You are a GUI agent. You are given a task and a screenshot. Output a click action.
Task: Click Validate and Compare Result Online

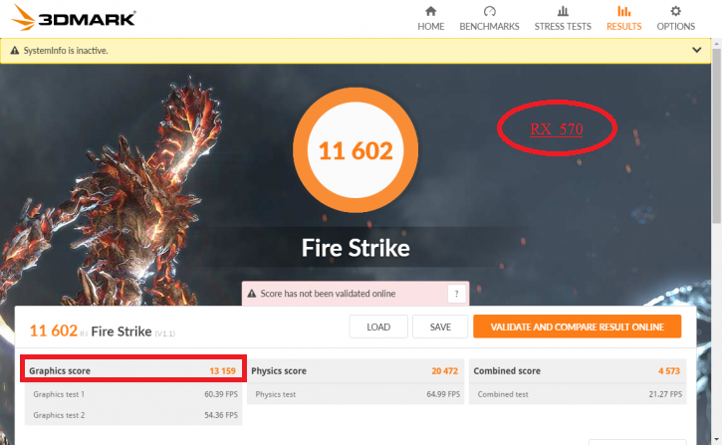(x=577, y=327)
